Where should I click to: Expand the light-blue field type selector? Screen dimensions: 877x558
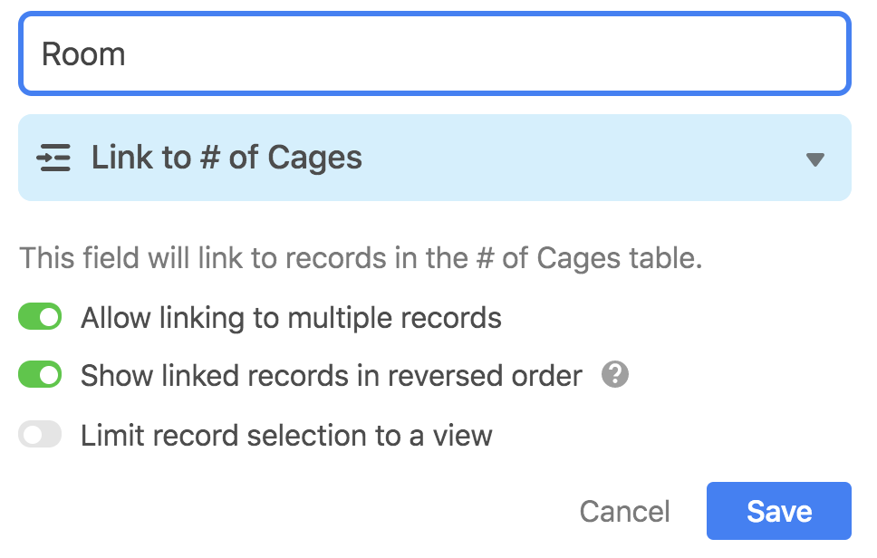(x=435, y=158)
